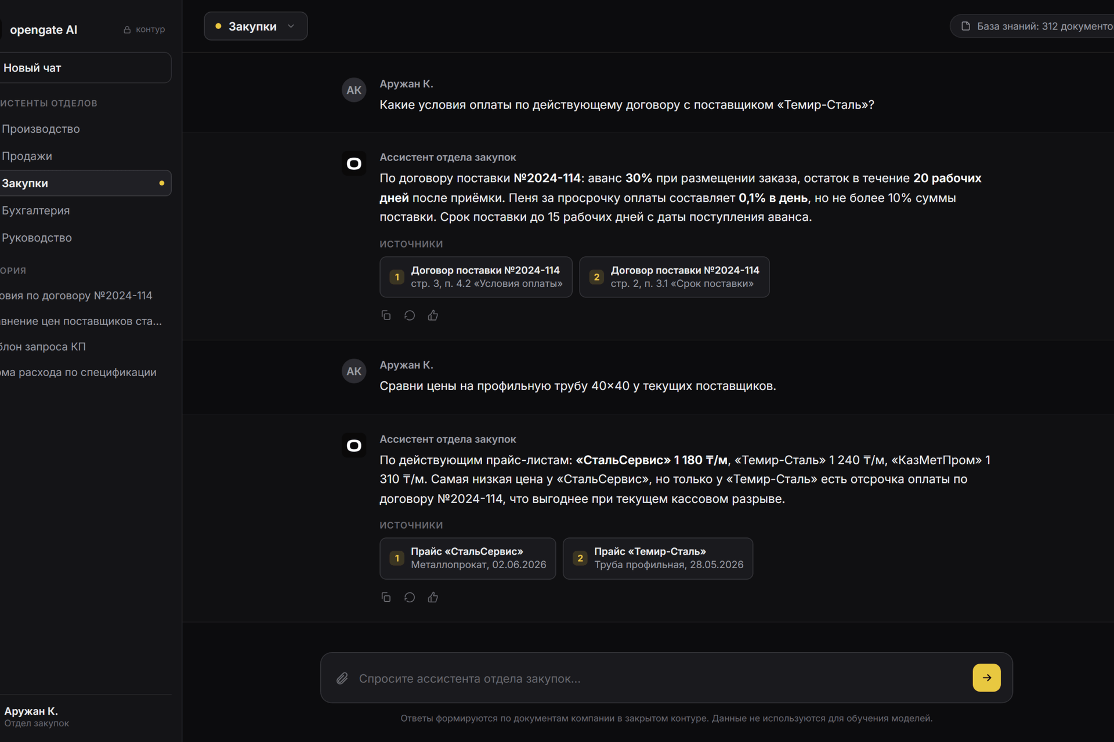Open the Закупки department dropdown
This screenshot has width=1114, height=742.
point(256,26)
